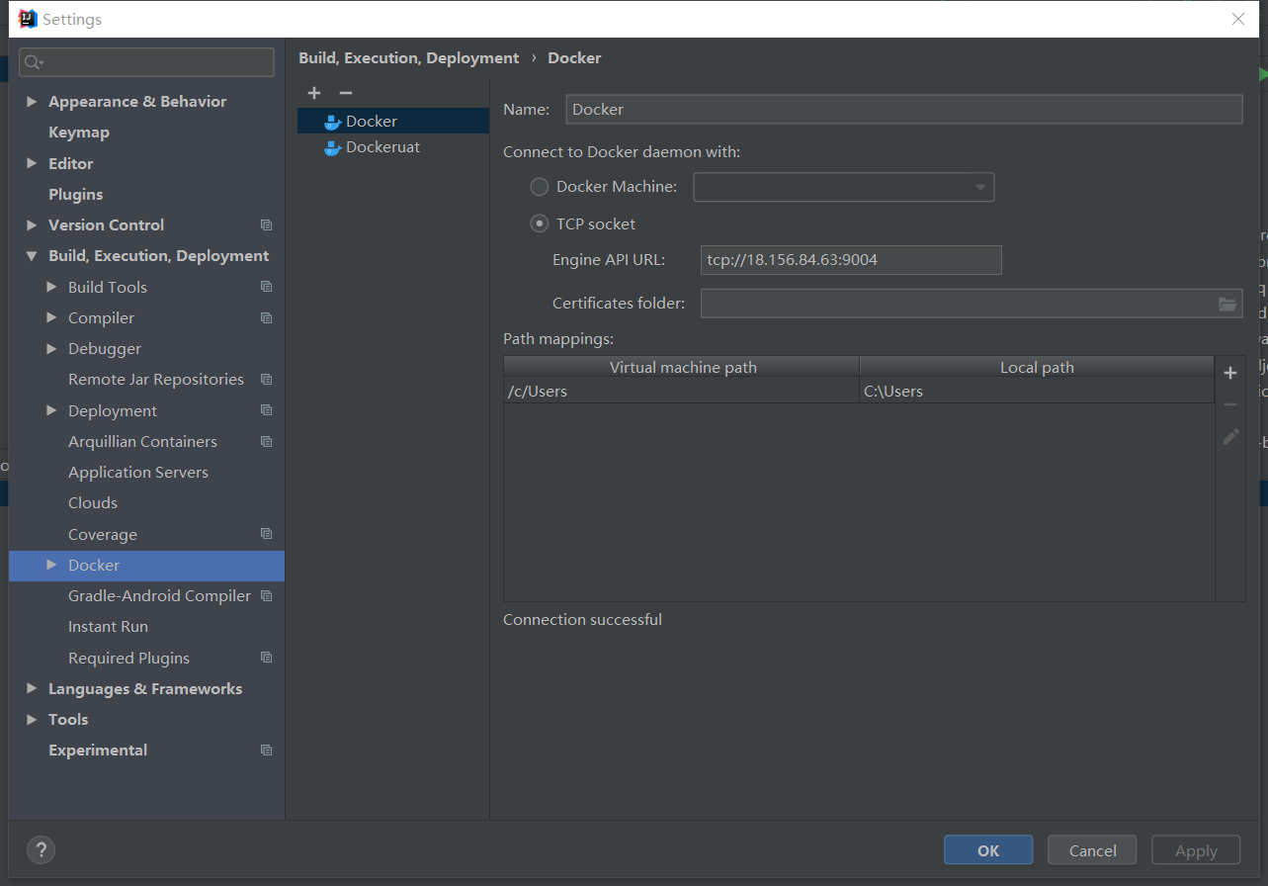The height and width of the screenshot is (886, 1268).
Task: Expand the Compiler node arrow
Action: point(51,317)
